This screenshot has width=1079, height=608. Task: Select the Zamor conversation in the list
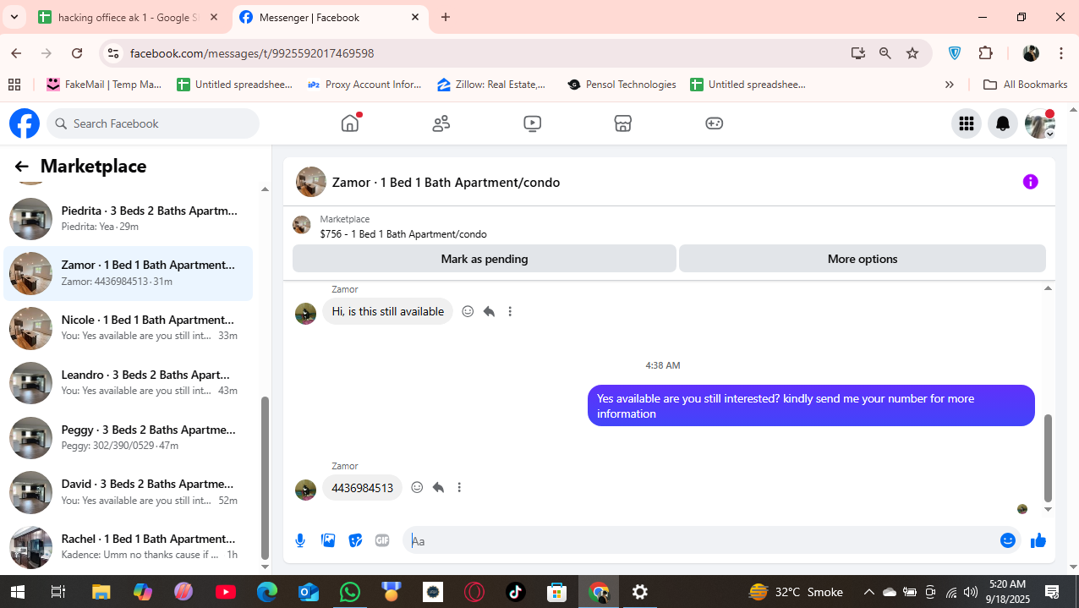tap(129, 273)
